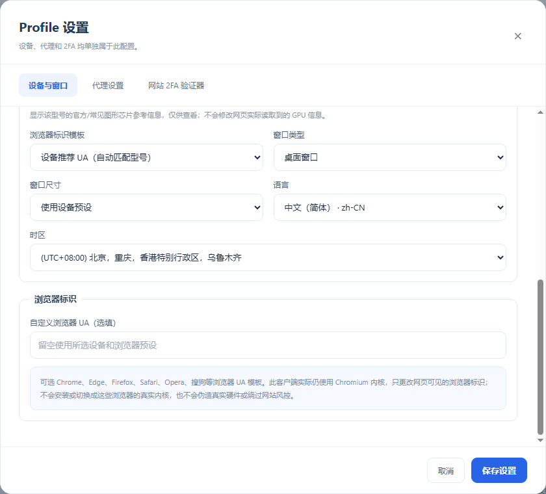This screenshot has height=494, width=546.
Task: Expand the 窗口尺寸 dropdown
Action: [x=146, y=207]
